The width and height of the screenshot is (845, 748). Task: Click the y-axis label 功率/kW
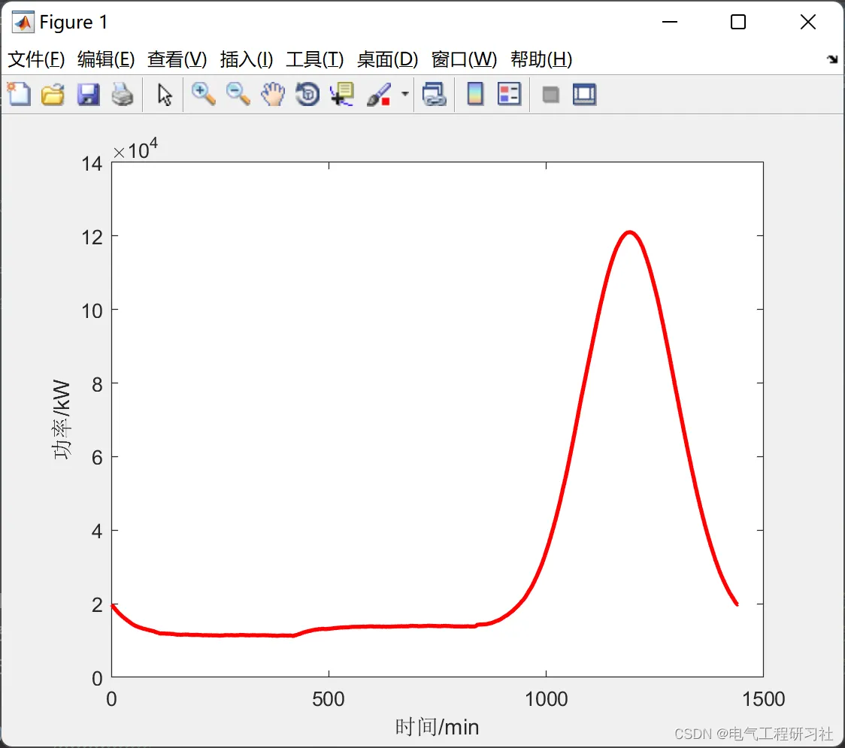point(62,419)
